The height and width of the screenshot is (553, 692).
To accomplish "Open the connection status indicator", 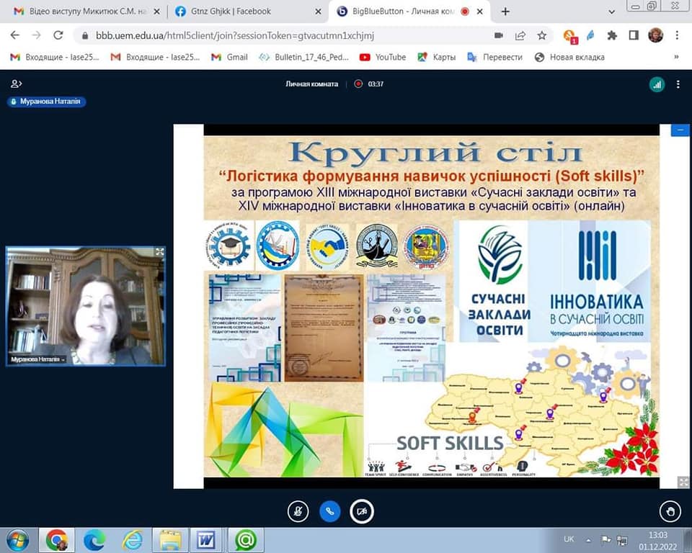I will [656, 84].
